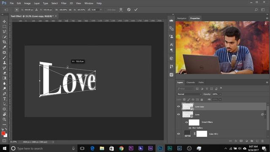Click the create new layer button
The image size is (270, 152).
pyautogui.click(x=257, y=141)
